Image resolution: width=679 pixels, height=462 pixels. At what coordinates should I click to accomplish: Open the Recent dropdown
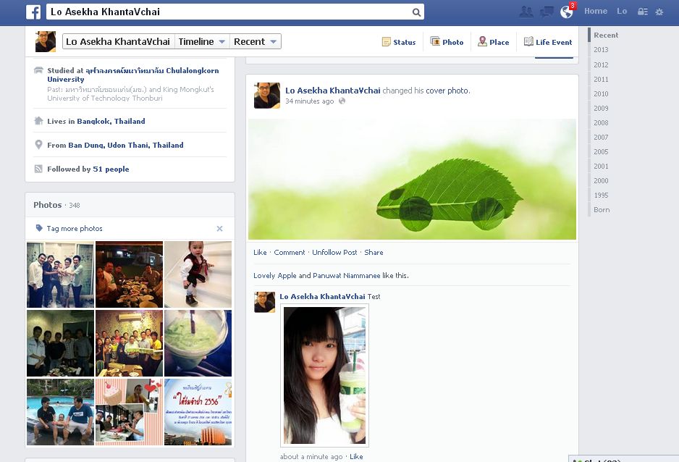[x=255, y=41]
